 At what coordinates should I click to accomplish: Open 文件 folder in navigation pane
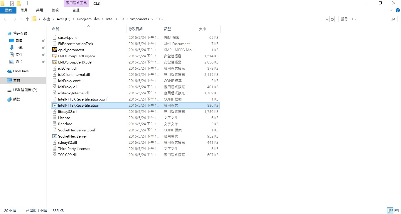click(x=19, y=55)
